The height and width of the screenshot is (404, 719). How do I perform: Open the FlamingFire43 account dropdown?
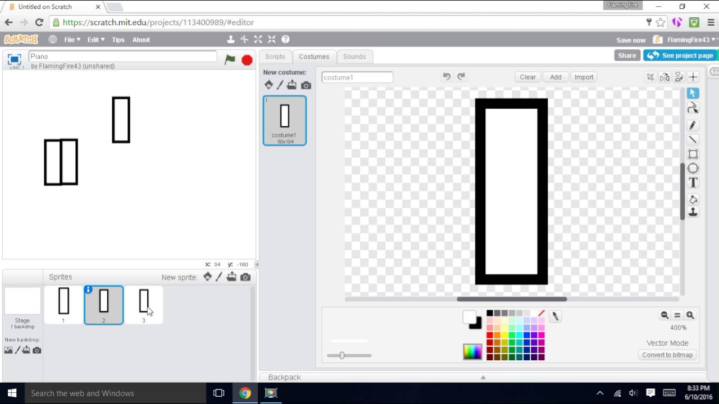click(x=691, y=40)
